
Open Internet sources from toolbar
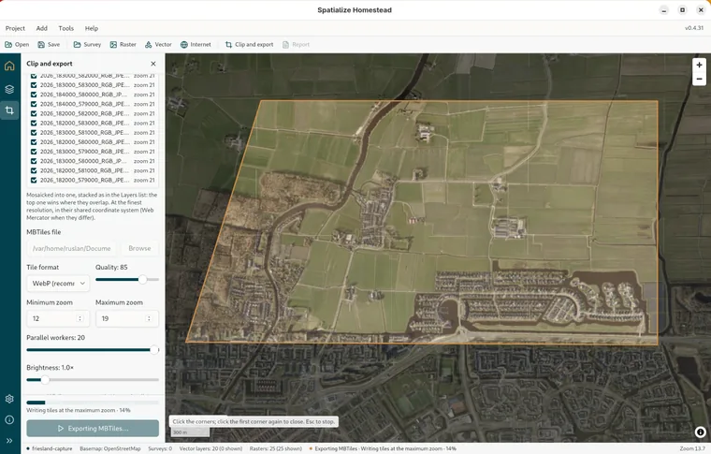click(196, 44)
